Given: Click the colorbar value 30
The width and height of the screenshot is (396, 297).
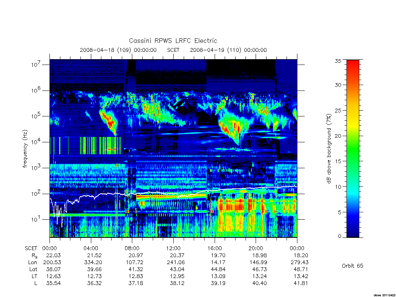Looking at the screenshot, I should coord(338,85).
